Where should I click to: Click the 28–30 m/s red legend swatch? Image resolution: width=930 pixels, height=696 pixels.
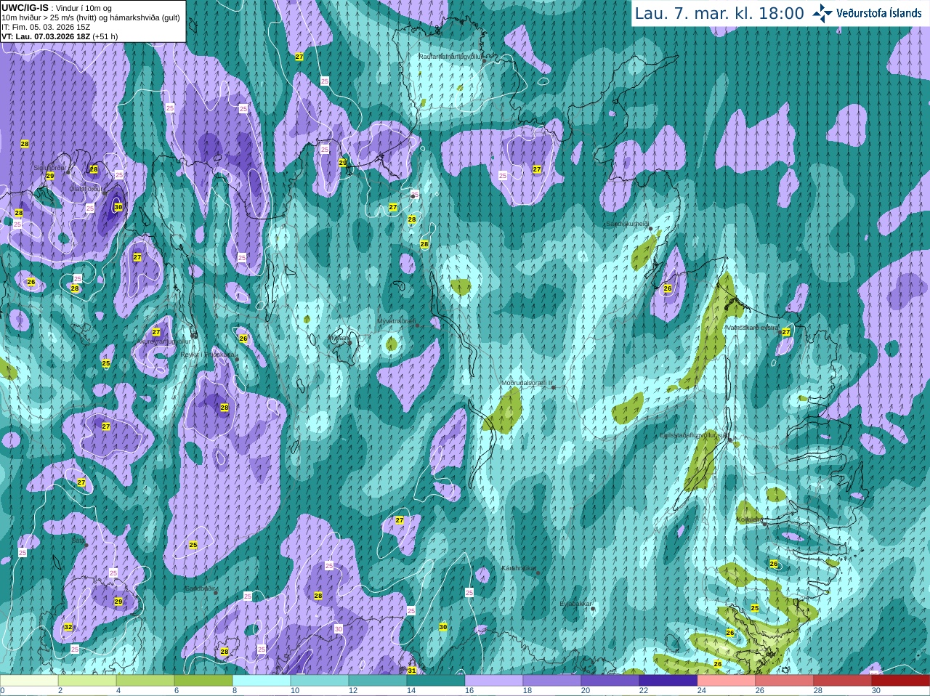pyautogui.click(x=843, y=681)
